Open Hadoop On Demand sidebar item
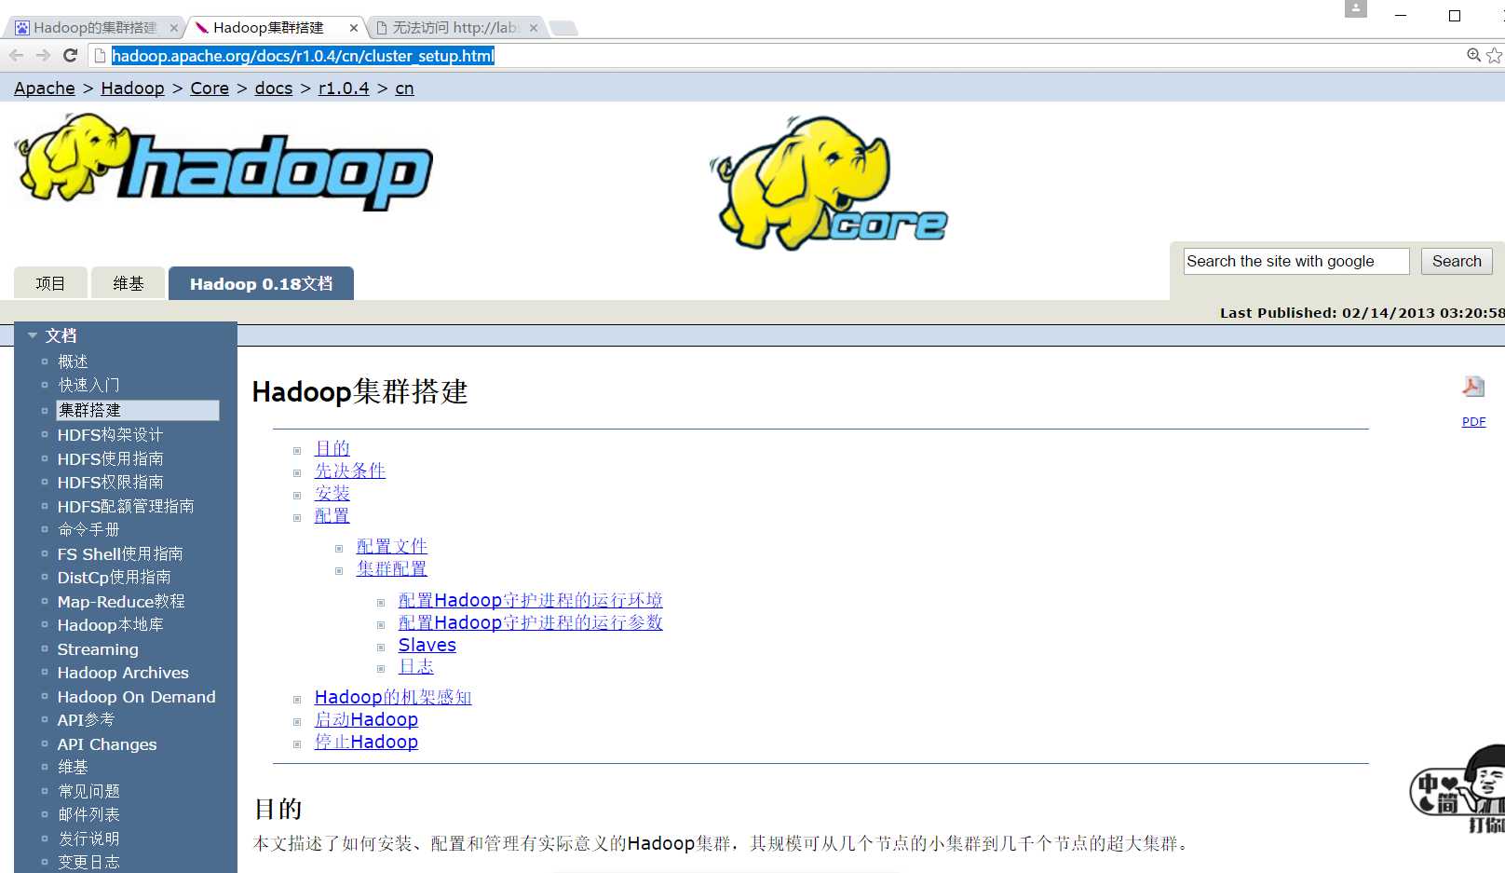Image resolution: width=1505 pixels, height=873 pixels. pyautogui.click(x=136, y=697)
